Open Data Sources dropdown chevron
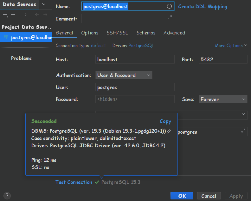 coord(44,4)
